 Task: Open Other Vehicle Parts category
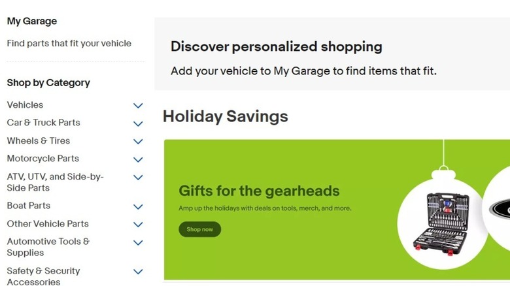click(x=48, y=223)
